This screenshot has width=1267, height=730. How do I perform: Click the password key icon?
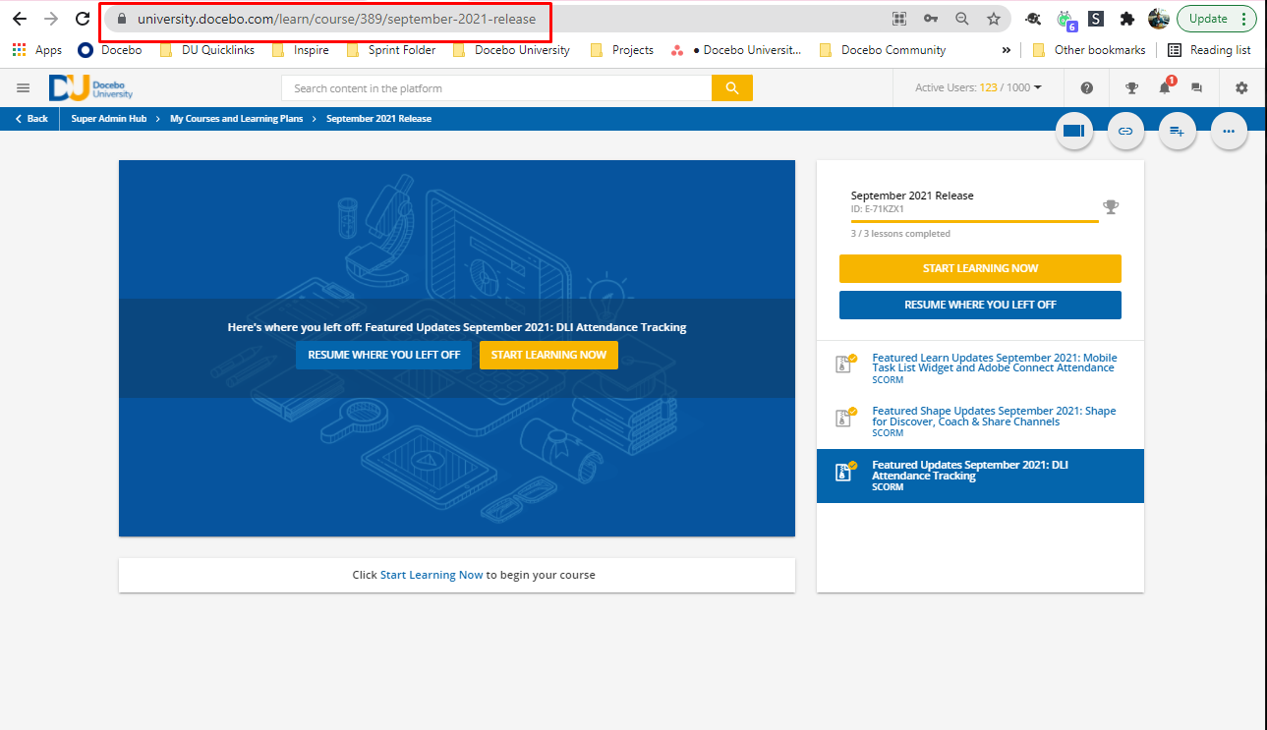930,19
